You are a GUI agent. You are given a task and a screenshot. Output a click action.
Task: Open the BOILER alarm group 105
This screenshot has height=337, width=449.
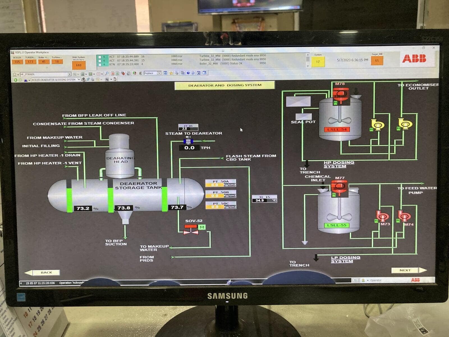pos(17,62)
